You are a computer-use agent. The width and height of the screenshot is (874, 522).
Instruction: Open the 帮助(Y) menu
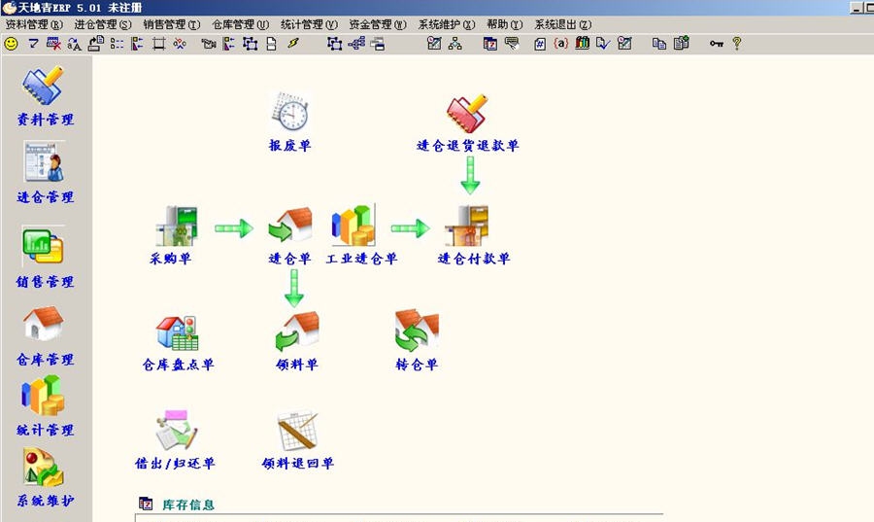(x=504, y=24)
